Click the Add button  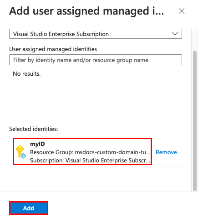29,208
